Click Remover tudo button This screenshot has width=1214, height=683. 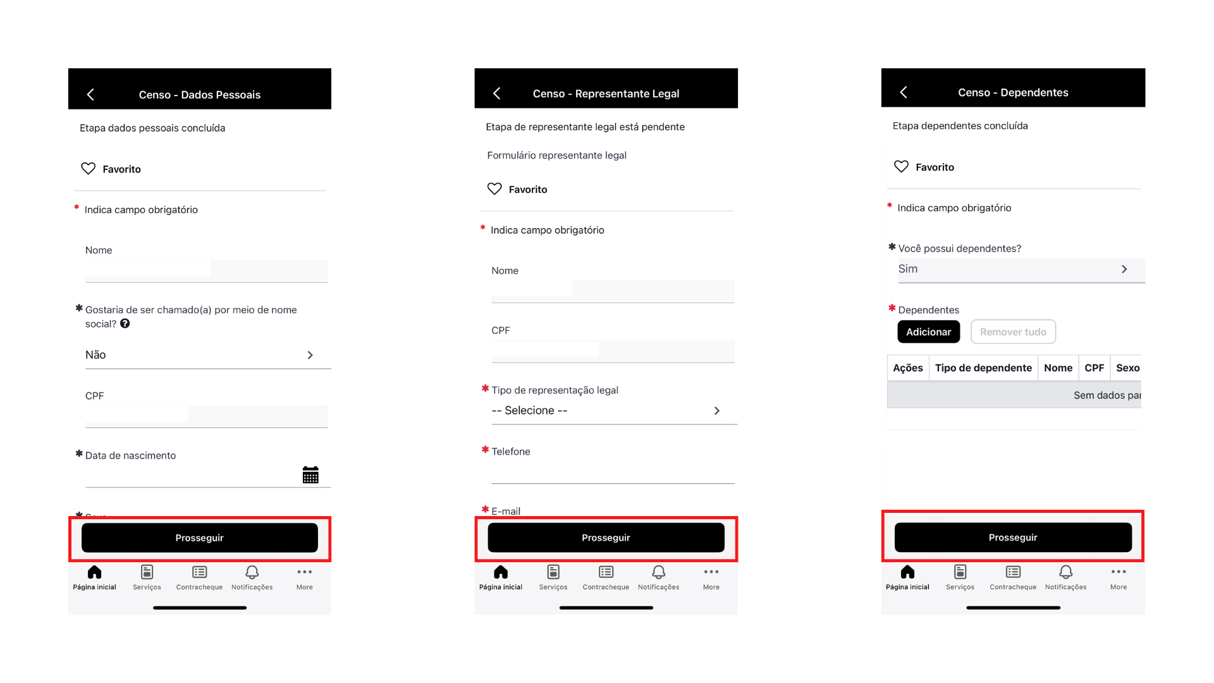[1013, 332]
